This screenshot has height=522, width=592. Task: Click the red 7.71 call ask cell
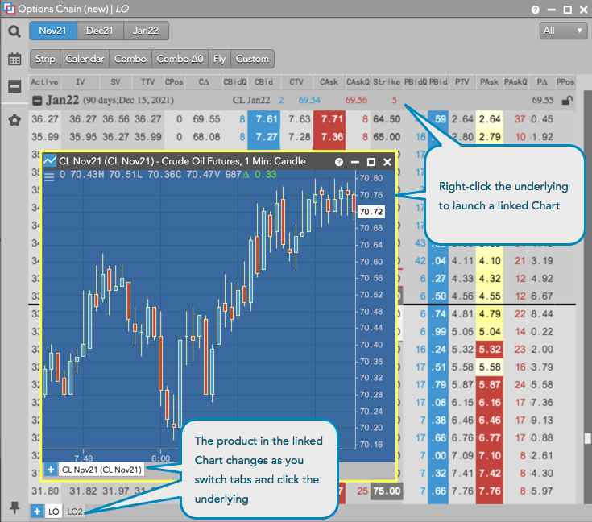click(329, 119)
